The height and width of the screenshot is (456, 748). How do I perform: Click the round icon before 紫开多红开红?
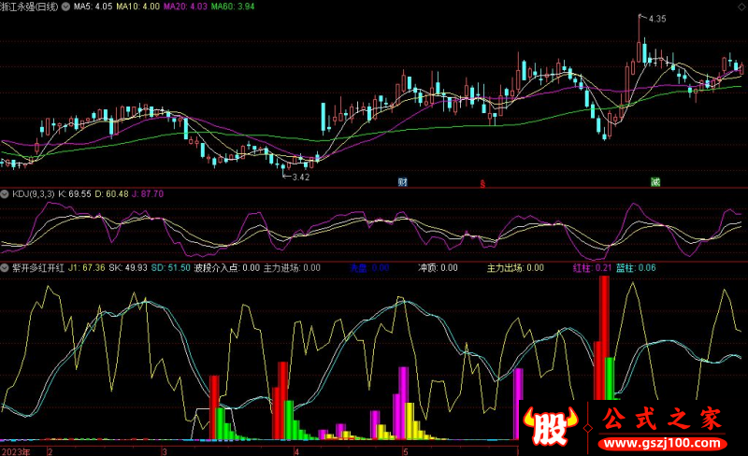(5, 268)
